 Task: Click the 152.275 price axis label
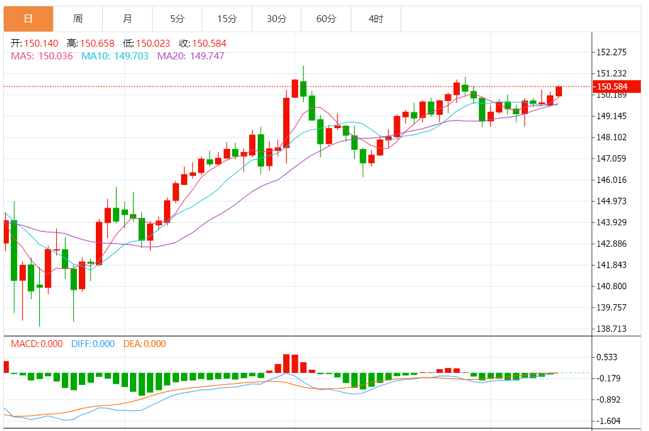611,52
